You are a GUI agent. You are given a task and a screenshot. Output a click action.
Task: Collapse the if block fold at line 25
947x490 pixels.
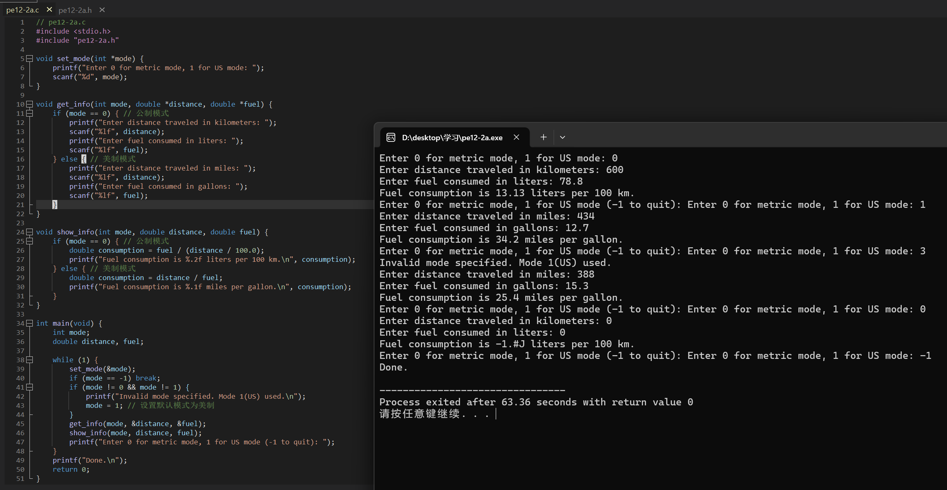pyautogui.click(x=29, y=241)
